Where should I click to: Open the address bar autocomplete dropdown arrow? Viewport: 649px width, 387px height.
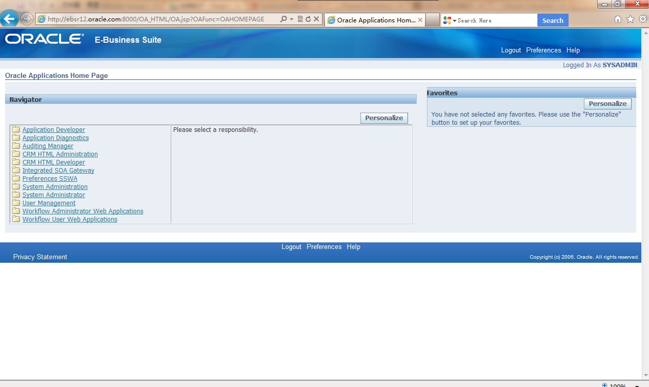point(291,19)
